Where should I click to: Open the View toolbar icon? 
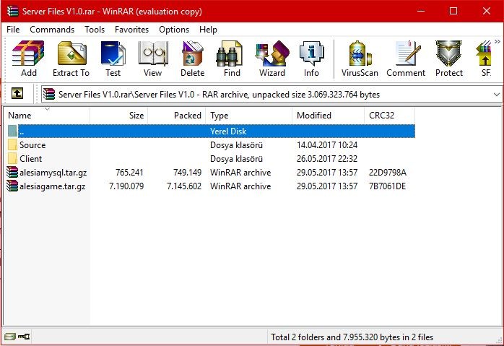coord(152,59)
